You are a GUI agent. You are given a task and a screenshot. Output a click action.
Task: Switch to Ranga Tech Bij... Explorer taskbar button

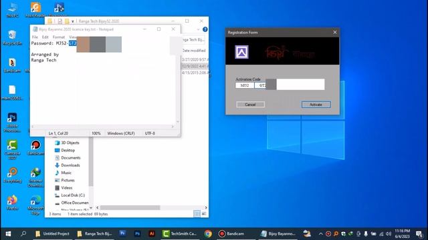[94, 234]
